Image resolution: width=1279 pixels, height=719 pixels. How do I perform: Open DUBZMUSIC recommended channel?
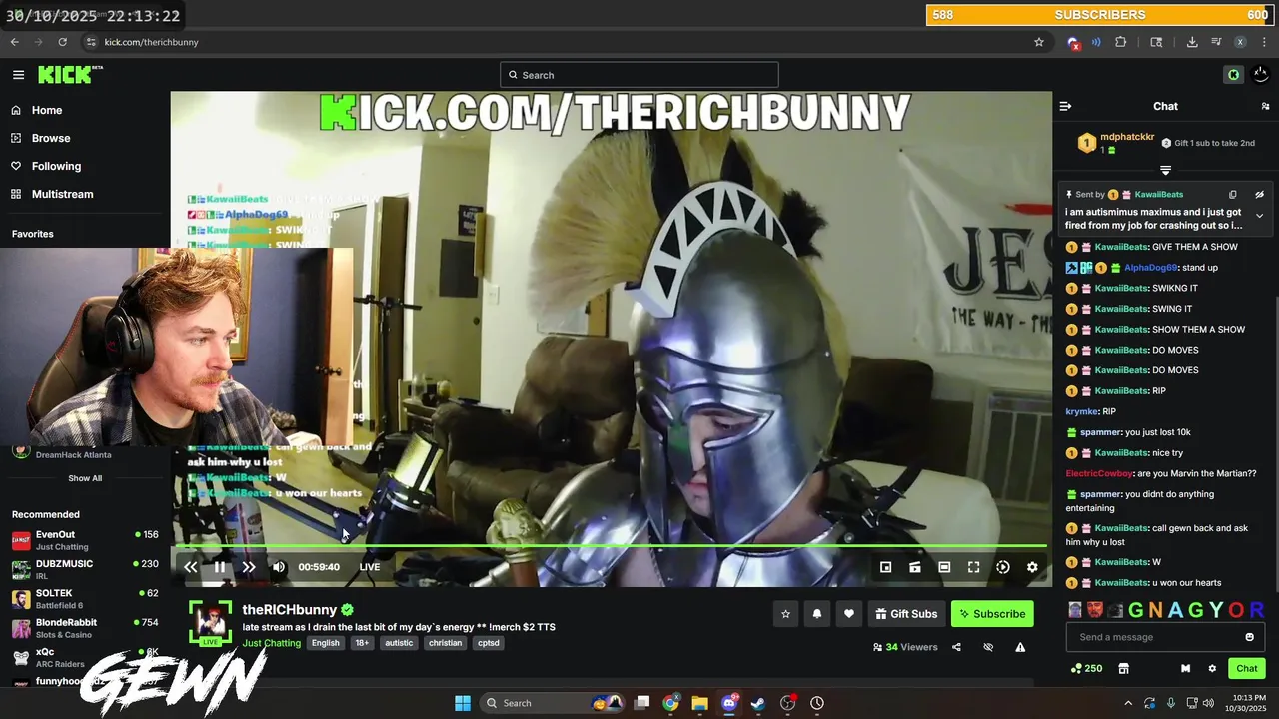click(x=85, y=569)
